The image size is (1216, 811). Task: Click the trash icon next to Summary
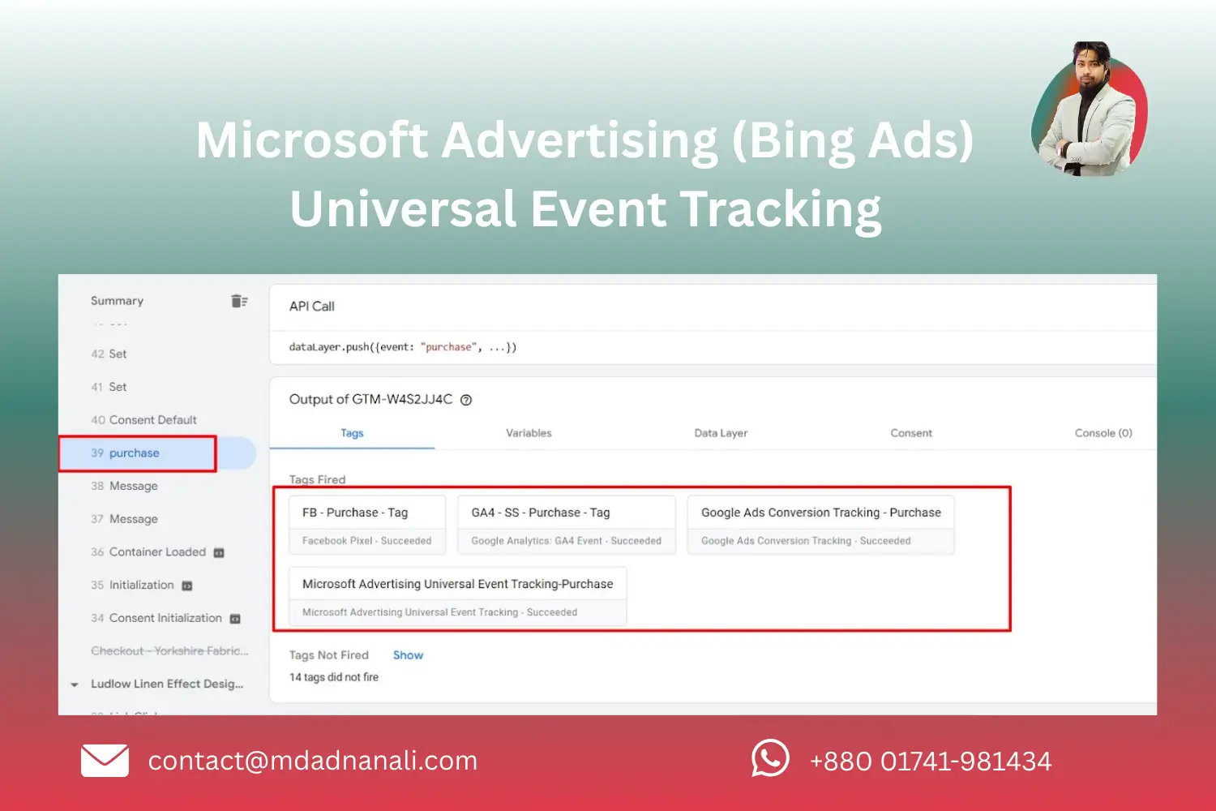pos(239,300)
